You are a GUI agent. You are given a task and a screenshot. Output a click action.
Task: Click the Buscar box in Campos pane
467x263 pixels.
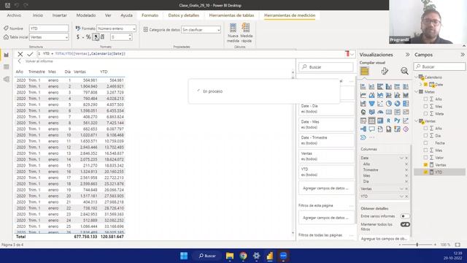point(439,66)
